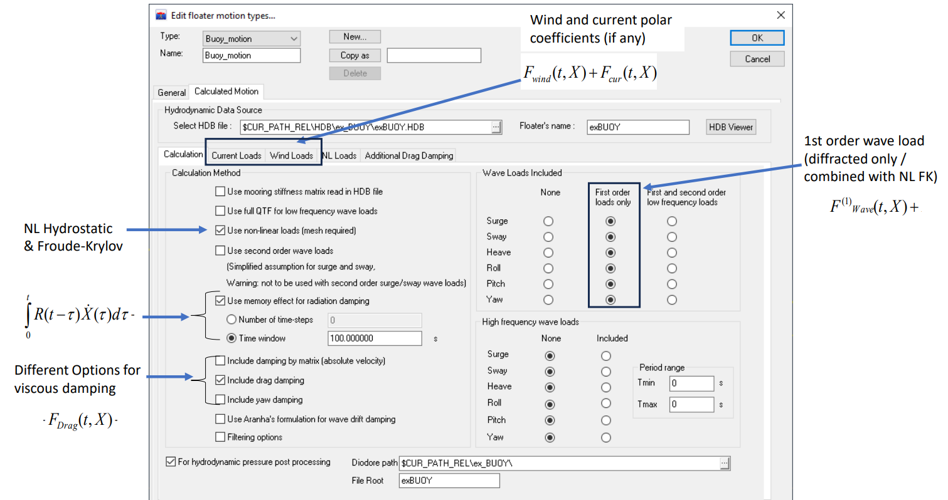Switch to the General tab
The image size is (948, 500).
click(x=171, y=92)
